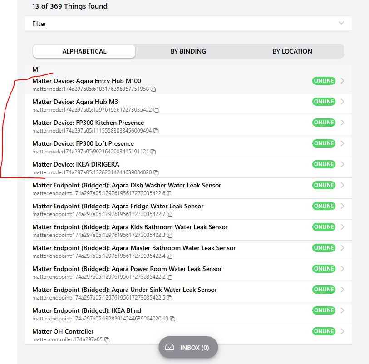Open Master Bathroom Leak Sensor via chevron
The height and width of the screenshot is (364, 369).
[x=343, y=248]
